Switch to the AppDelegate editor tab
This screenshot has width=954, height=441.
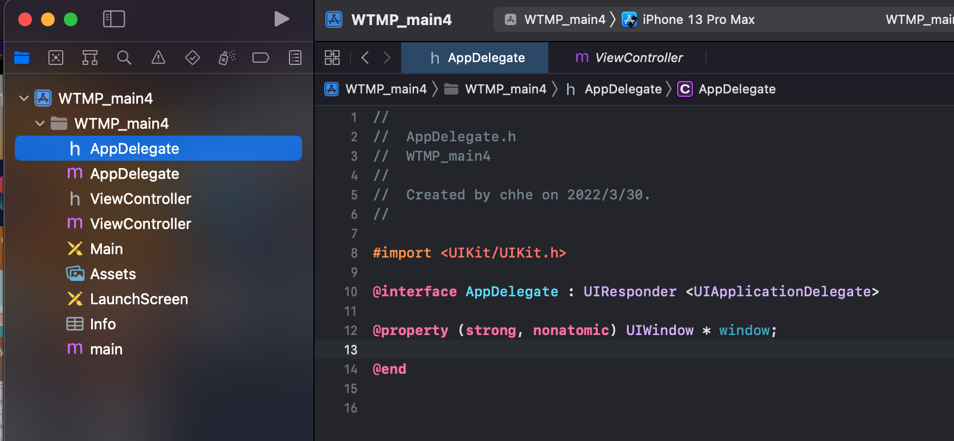click(475, 58)
